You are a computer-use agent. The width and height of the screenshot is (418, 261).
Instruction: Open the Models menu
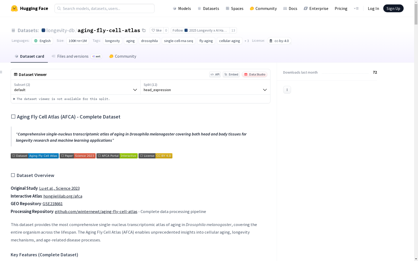[182, 8]
